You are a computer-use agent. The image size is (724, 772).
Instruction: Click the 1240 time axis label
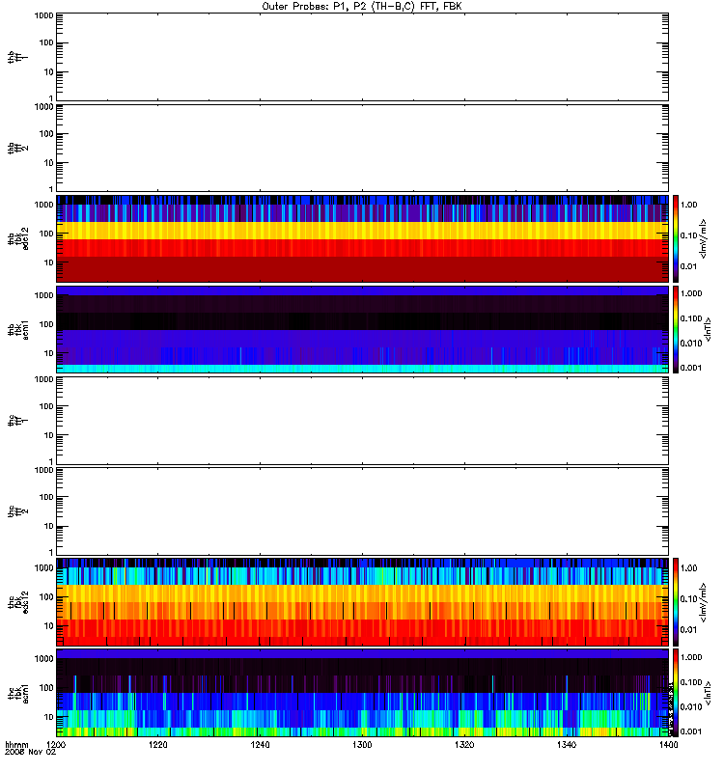[260, 745]
